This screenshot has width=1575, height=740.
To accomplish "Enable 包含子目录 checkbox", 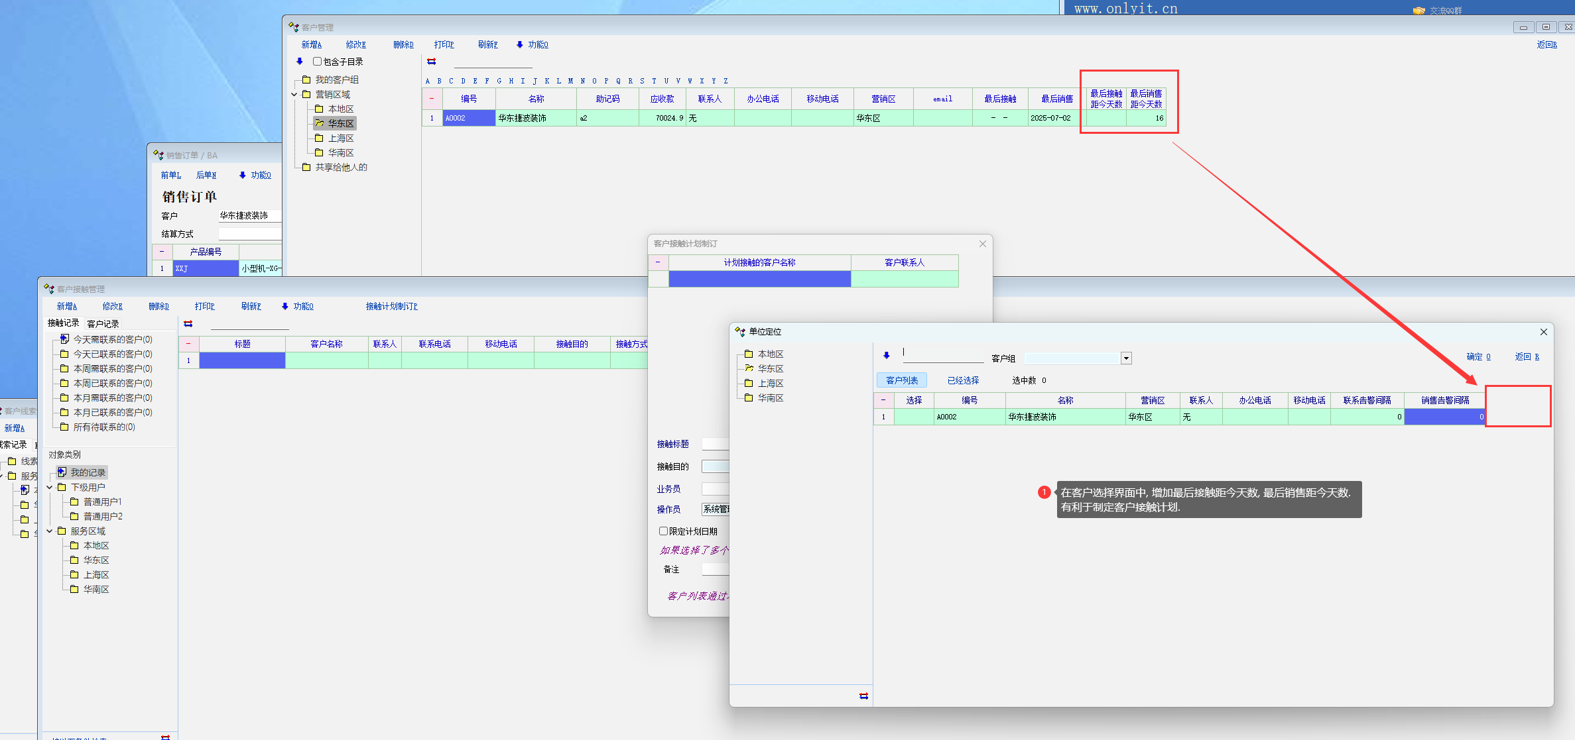I will point(318,62).
